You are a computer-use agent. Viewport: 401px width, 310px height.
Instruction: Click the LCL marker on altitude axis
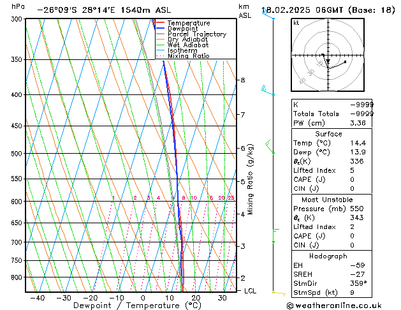[251, 290]
